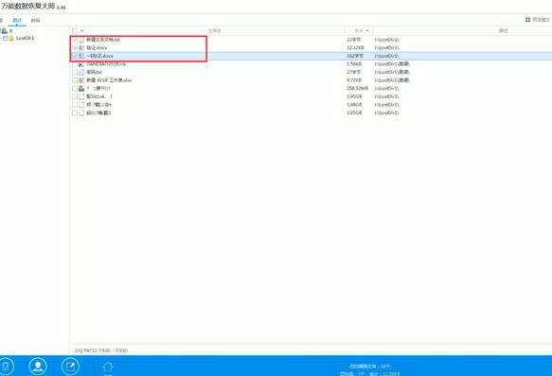Screen dimensions: 552x376
Task: Click the Word icon on the 162字节 row
Action: tap(81, 56)
